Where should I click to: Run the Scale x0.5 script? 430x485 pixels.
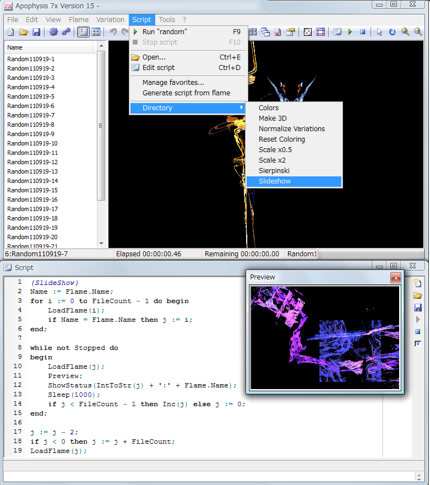point(294,150)
